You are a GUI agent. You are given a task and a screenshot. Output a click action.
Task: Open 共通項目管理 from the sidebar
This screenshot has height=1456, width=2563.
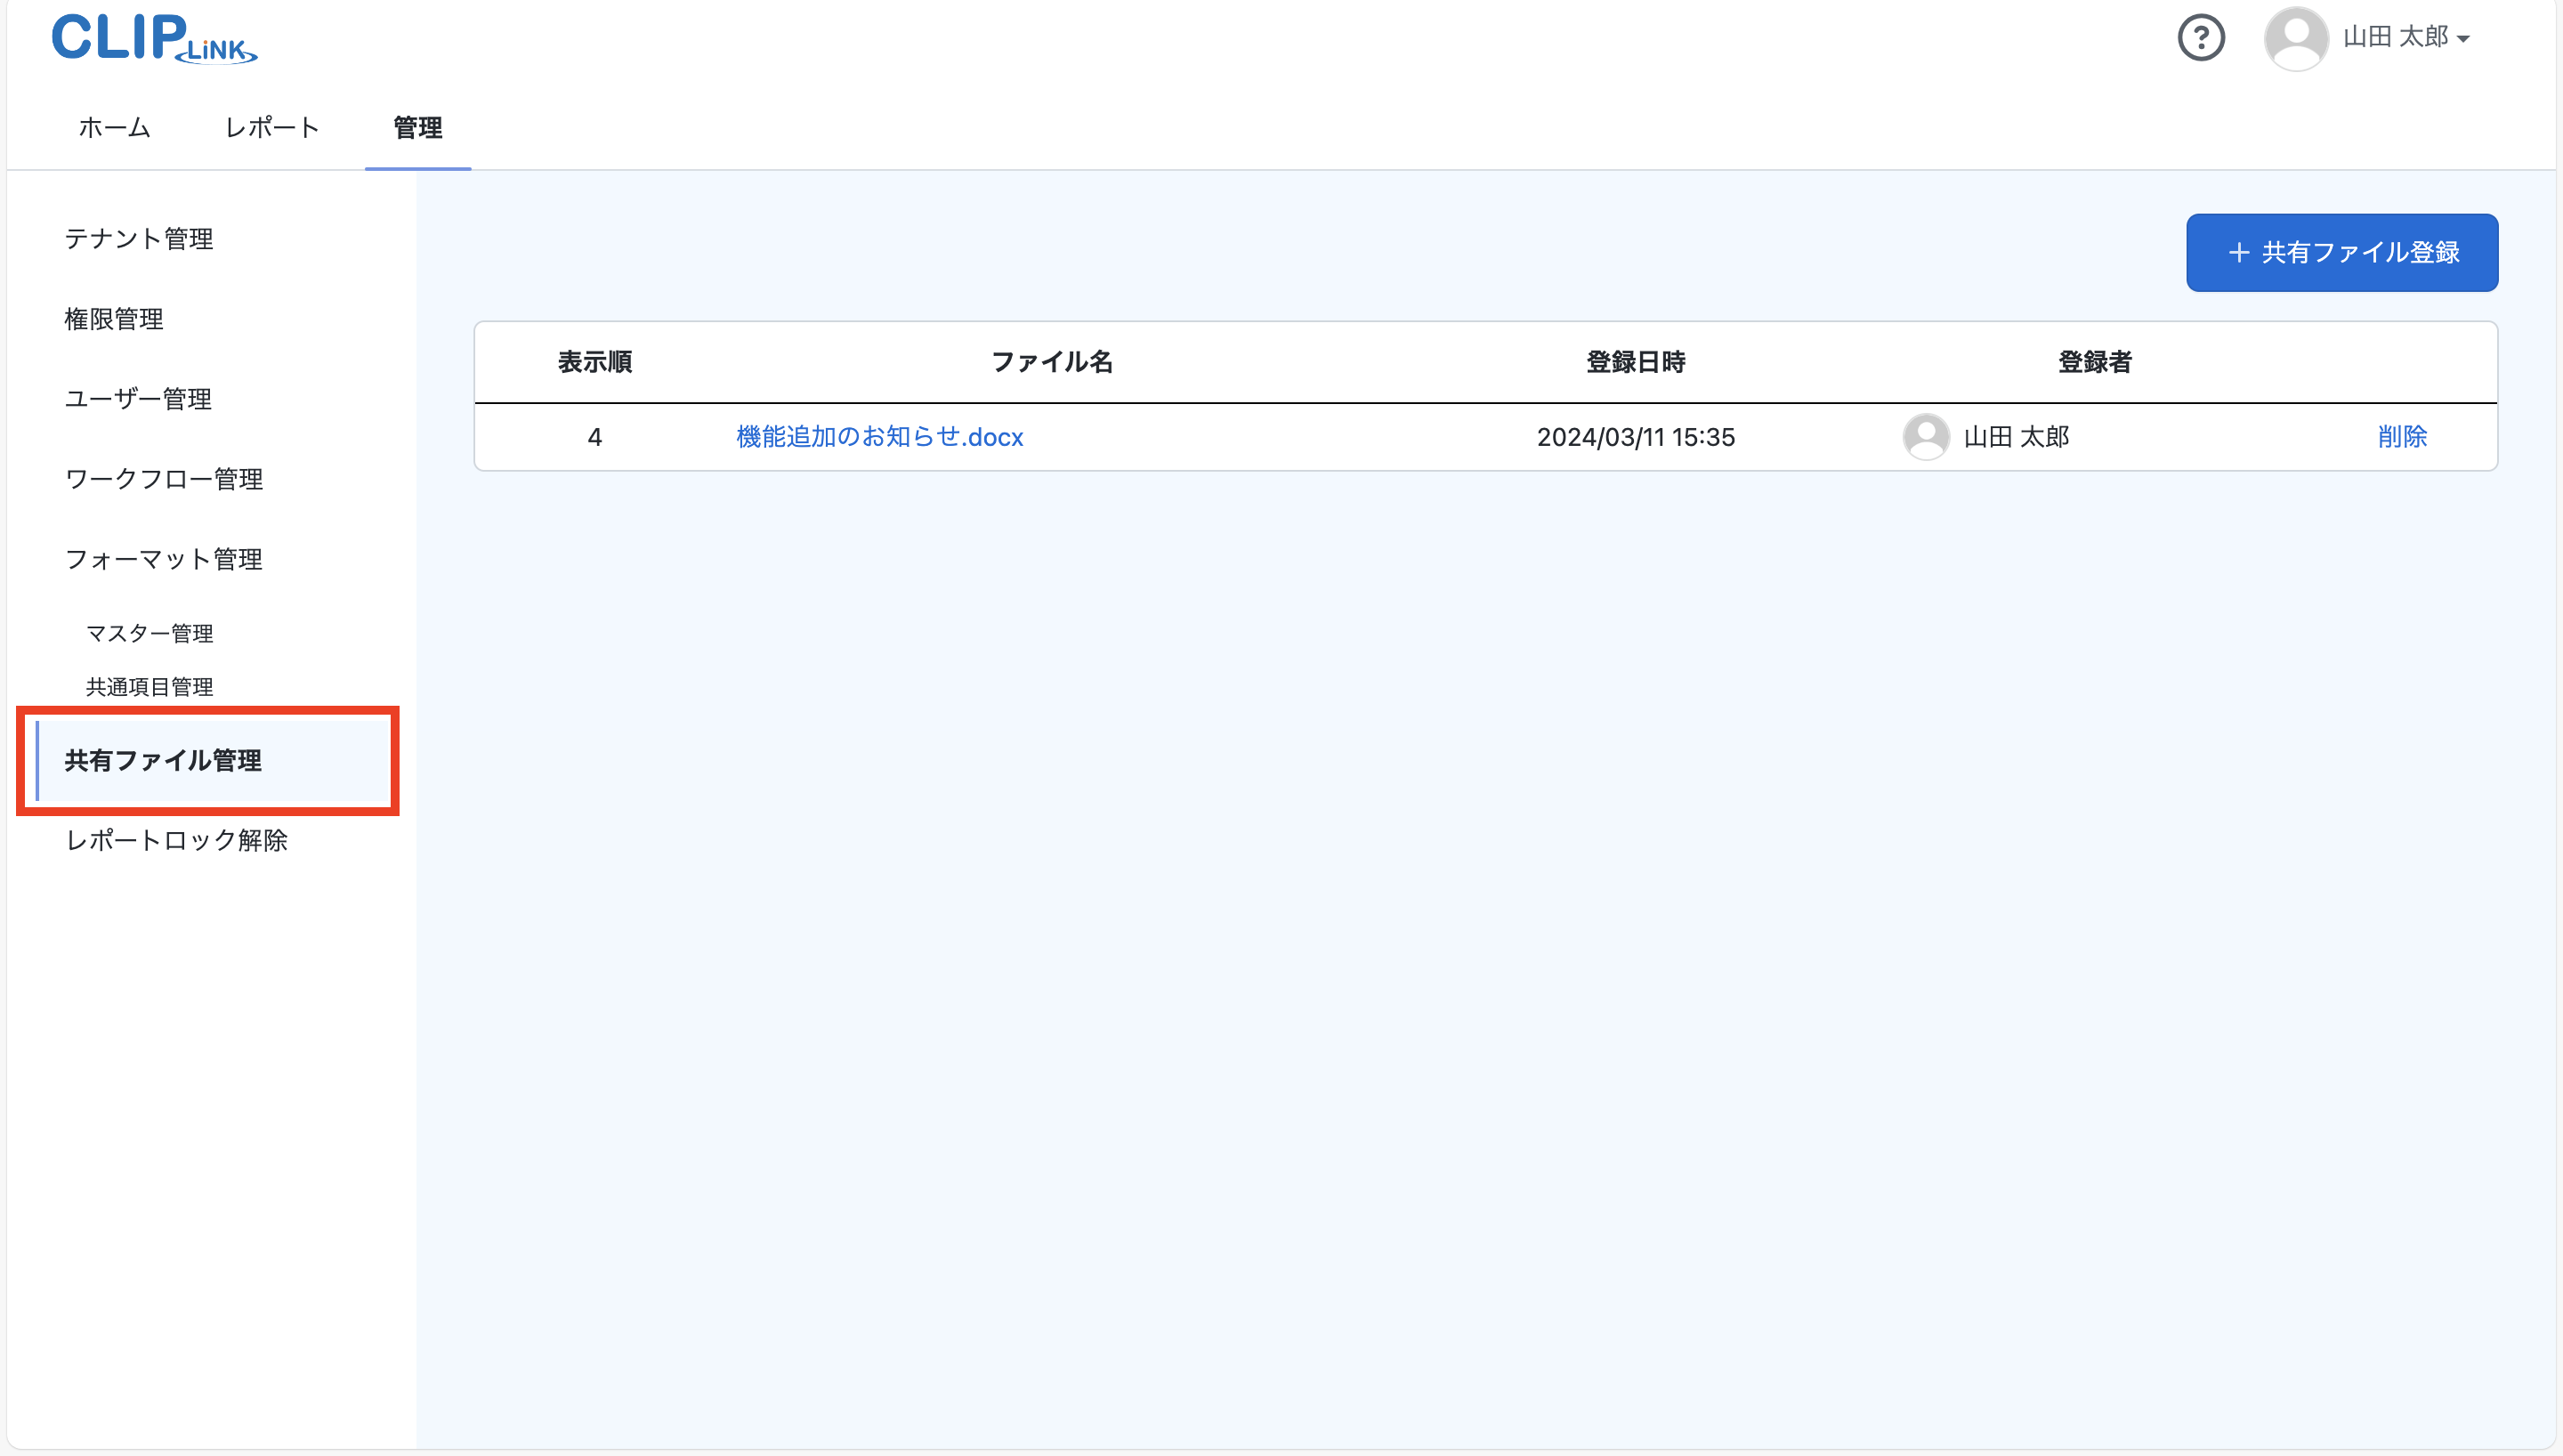click(150, 686)
